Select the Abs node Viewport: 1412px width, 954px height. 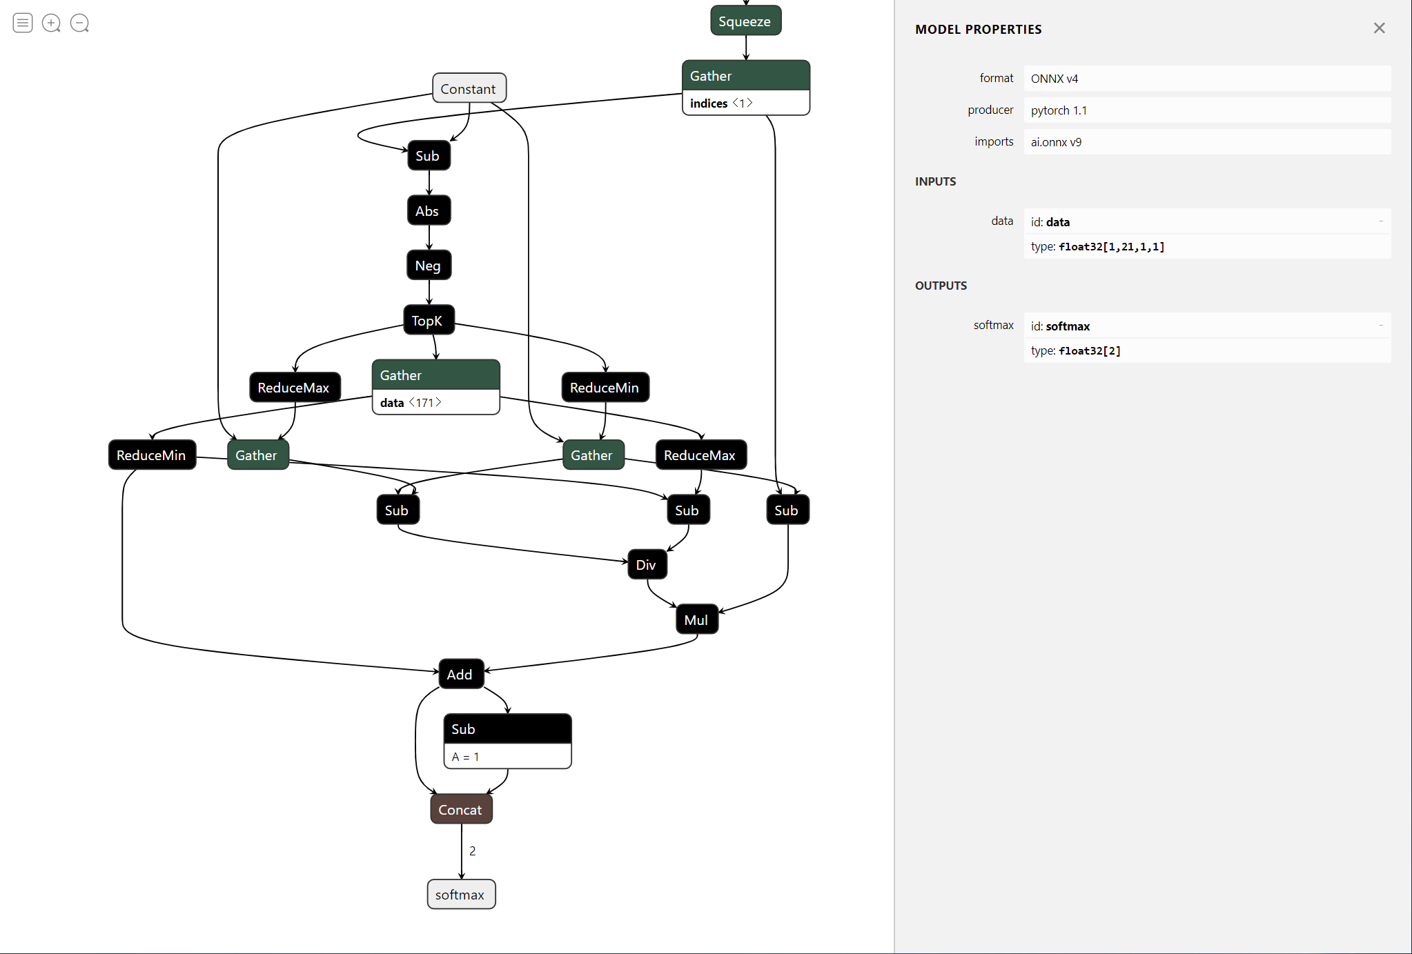tap(429, 210)
